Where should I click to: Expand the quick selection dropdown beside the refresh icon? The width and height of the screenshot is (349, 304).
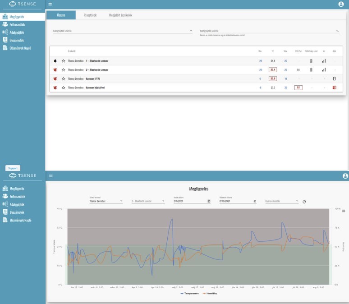(x=281, y=201)
